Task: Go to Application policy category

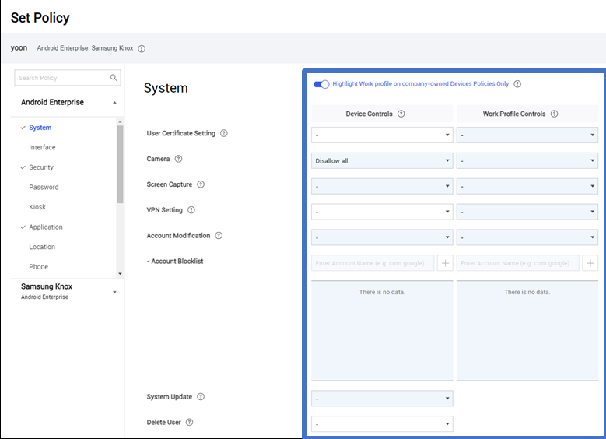Action: [46, 227]
